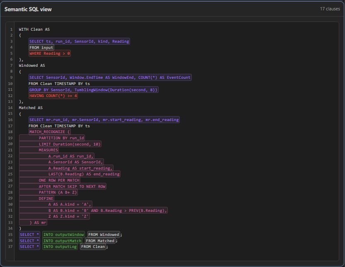Click the 'INTO outputMatch' clause
This screenshot has height=267, width=345.
(x=62, y=241)
